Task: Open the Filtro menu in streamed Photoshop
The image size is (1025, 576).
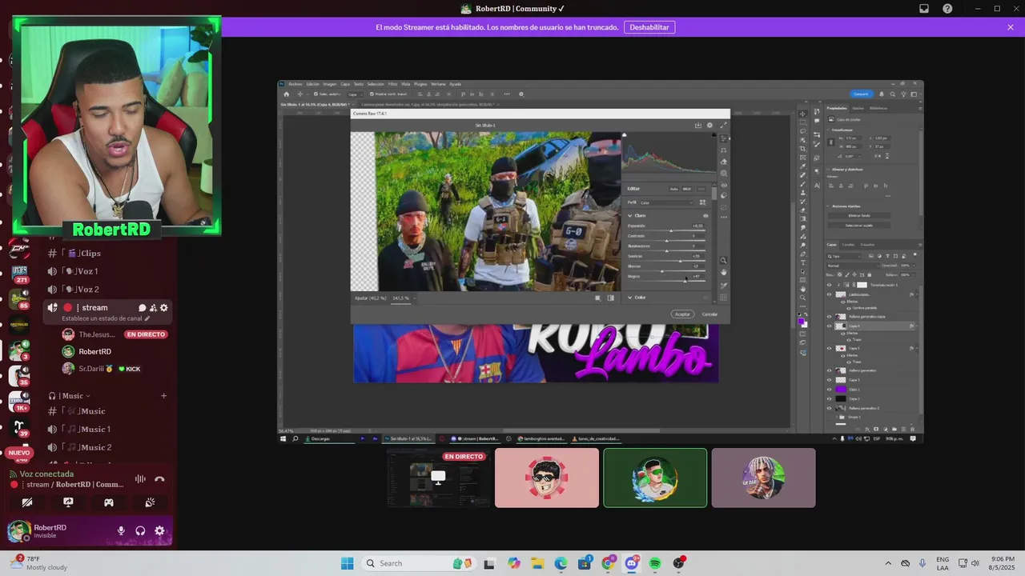Action: point(392,84)
